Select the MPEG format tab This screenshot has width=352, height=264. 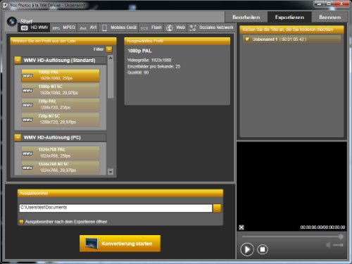(63, 27)
